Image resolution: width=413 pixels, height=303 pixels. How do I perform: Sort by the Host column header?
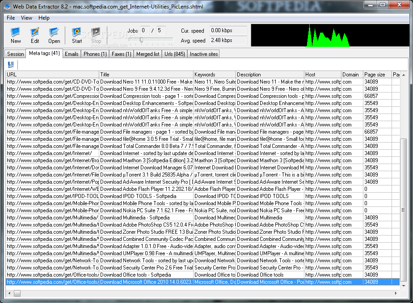click(323, 75)
